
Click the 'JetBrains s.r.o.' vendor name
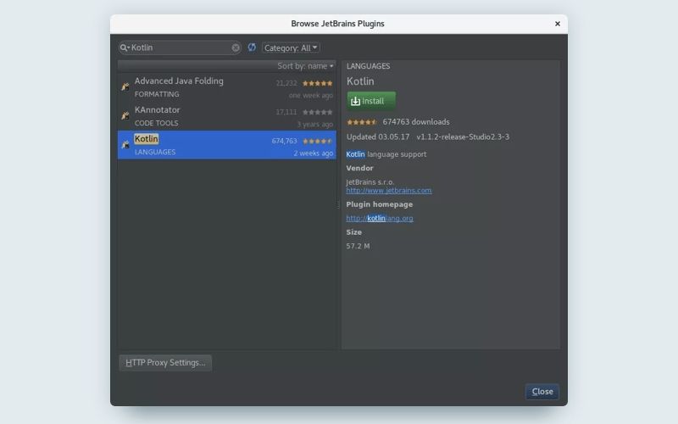pyautogui.click(x=370, y=182)
